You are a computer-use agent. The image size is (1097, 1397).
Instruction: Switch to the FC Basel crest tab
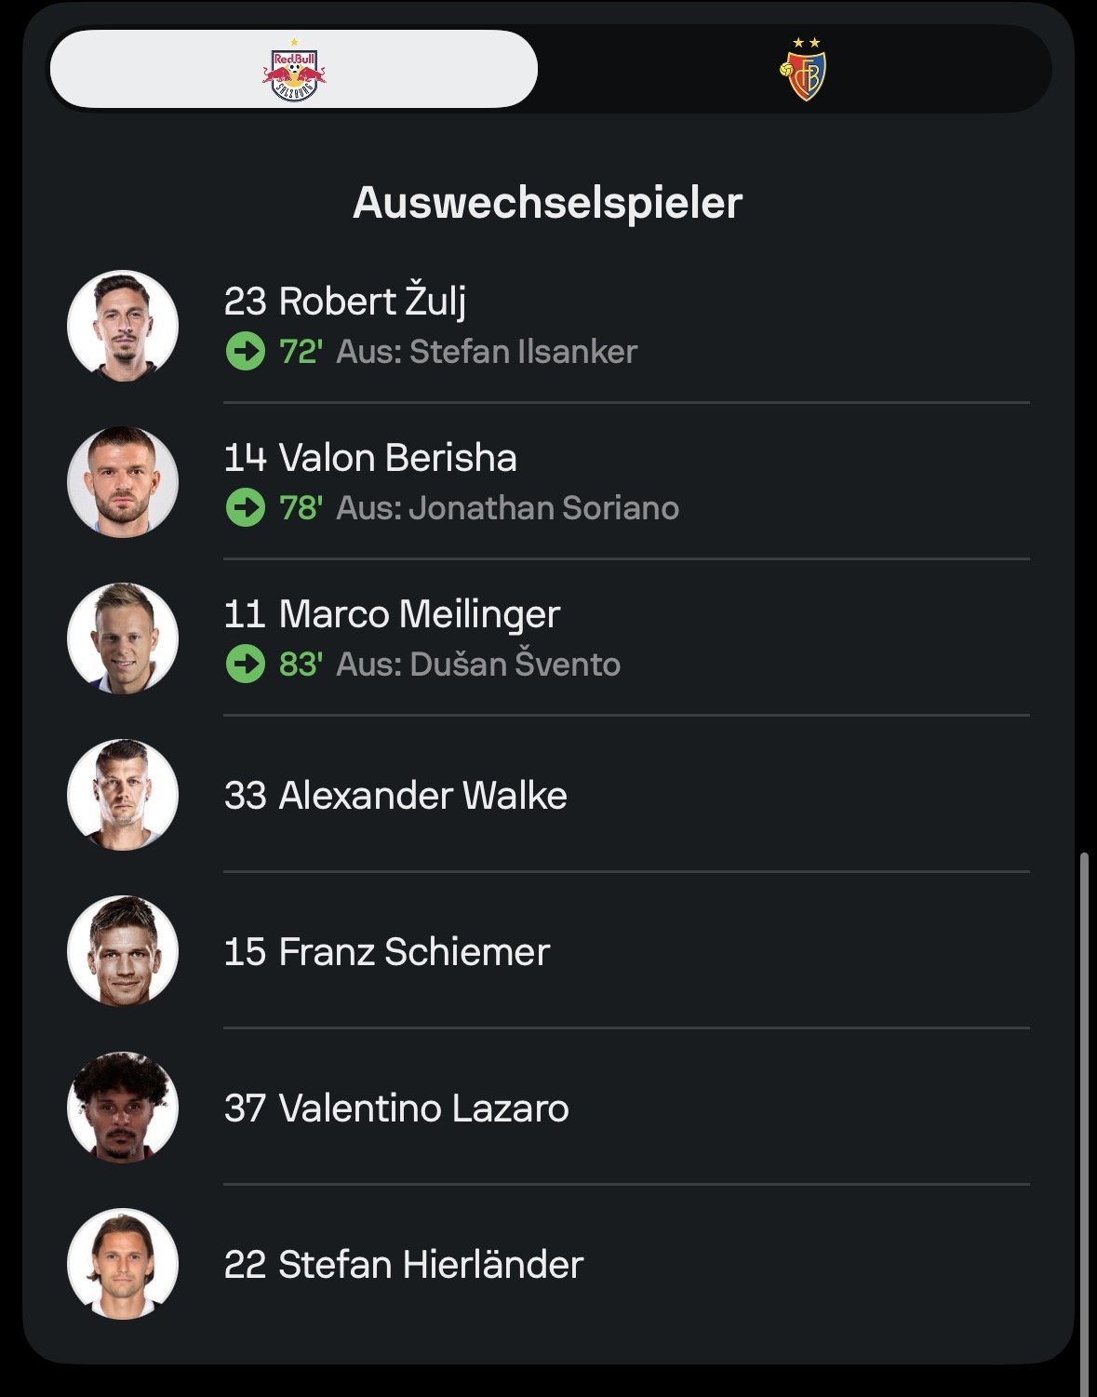[803, 70]
